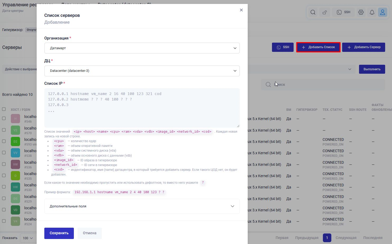Open notifications bell icon
This screenshot has height=244, width=392.
(372, 12)
